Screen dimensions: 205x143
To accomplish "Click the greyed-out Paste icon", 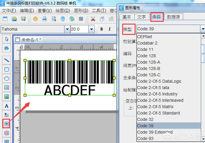I will [x=111, y=19].
